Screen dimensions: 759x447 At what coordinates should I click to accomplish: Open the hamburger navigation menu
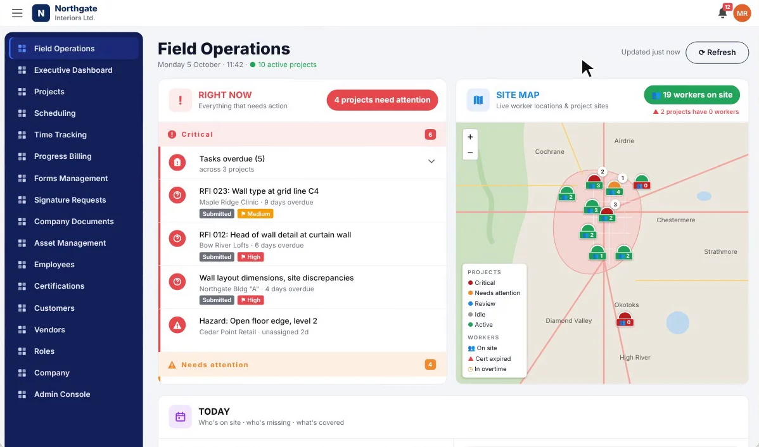[x=17, y=13]
